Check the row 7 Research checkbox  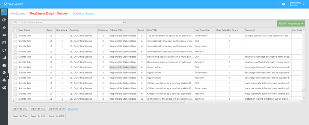point(15,62)
